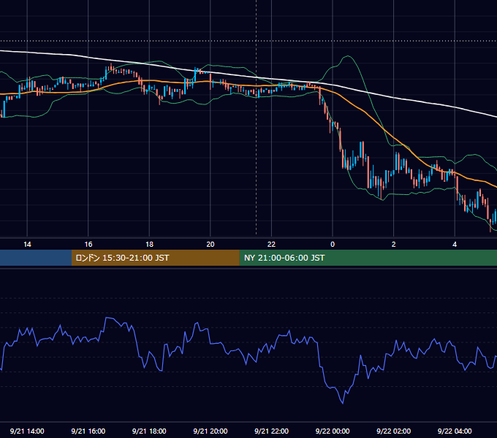Click the NY 21:00-06:00 JST session bar

point(368,258)
